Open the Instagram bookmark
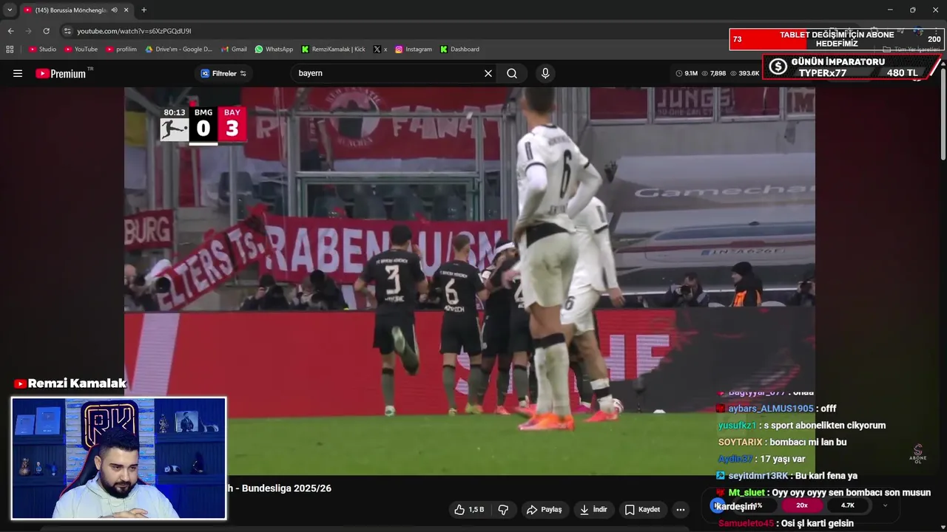 tap(413, 50)
